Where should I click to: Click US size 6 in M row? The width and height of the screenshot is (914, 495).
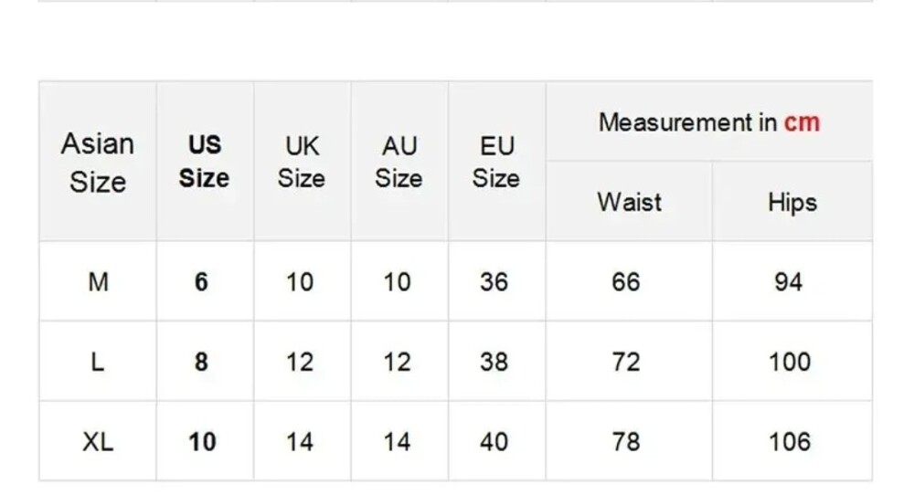pos(202,282)
